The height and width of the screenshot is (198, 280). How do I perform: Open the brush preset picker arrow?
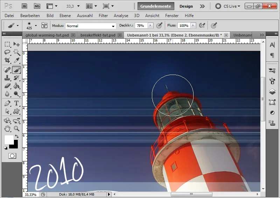(x=36, y=25)
